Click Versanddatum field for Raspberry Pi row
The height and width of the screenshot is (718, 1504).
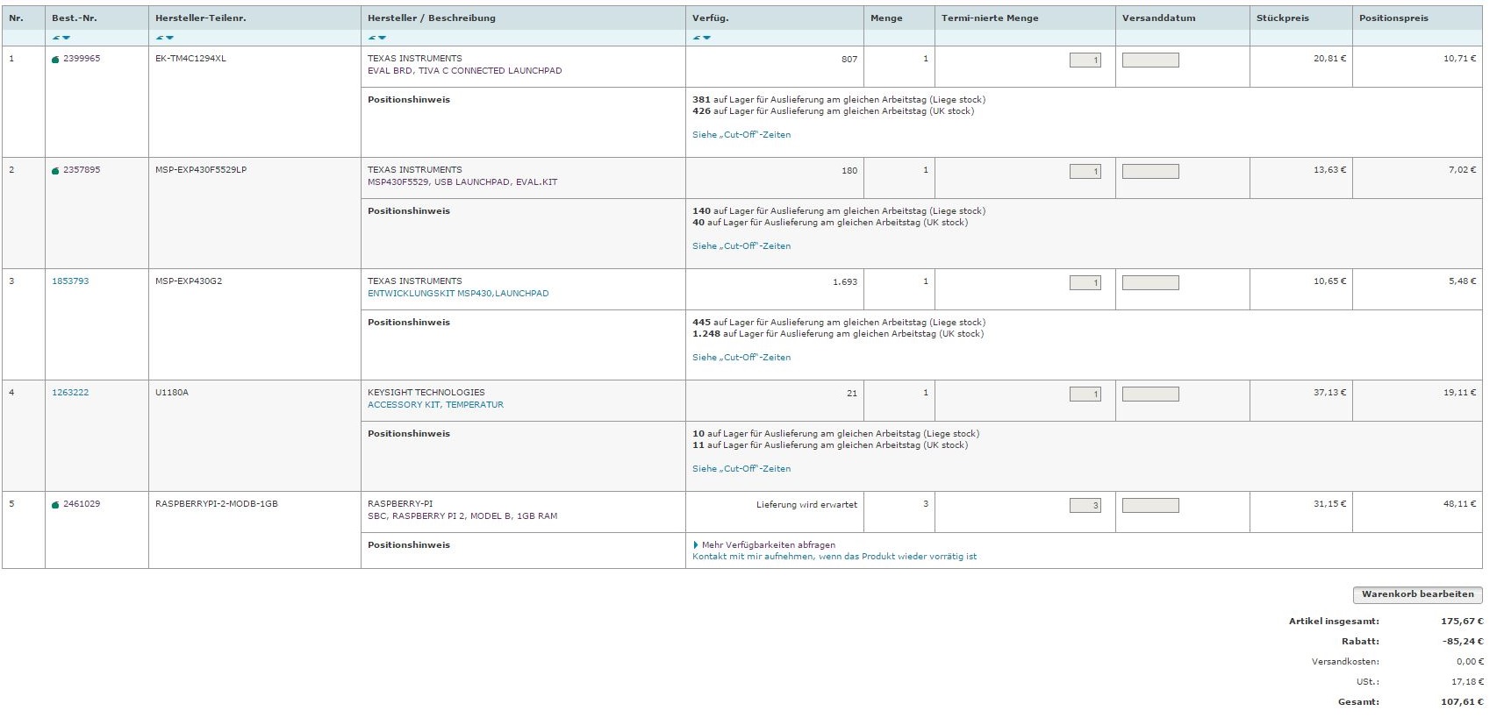(1150, 506)
